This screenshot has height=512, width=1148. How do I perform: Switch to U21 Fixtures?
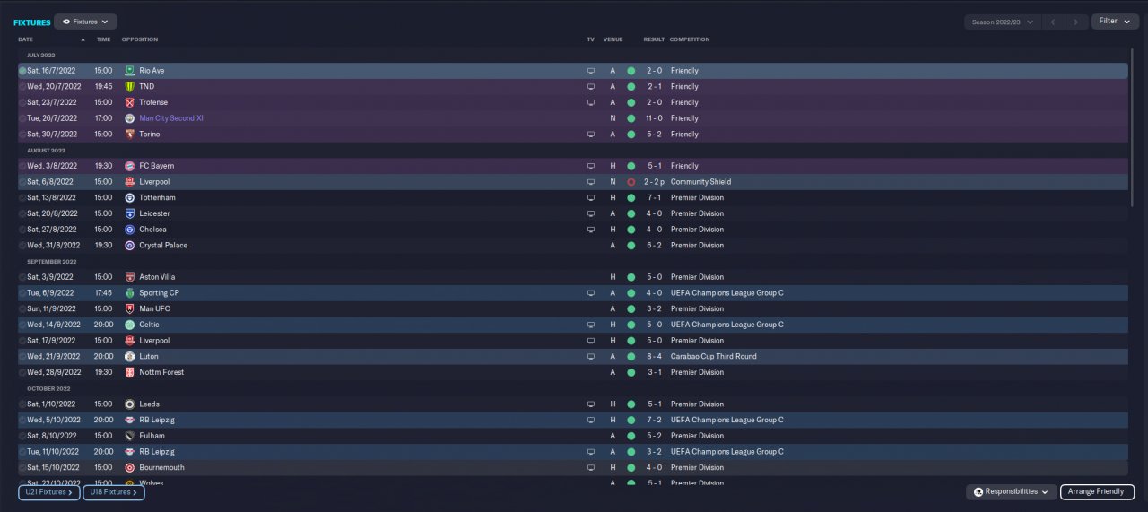pyautogui.click(x=49, y=492)
